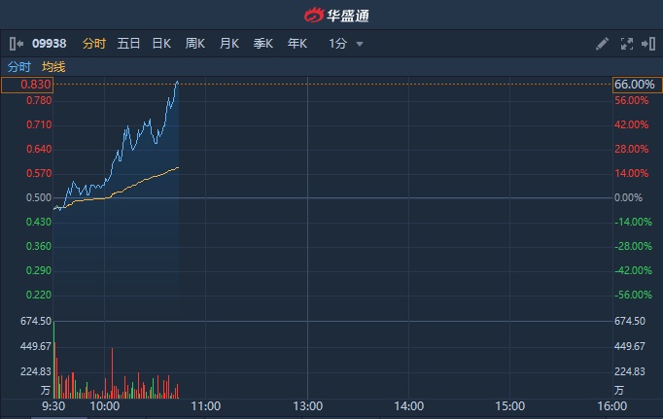Toggle the 均线 average line legend
This screenshot has height=419, width=663.
point(53,67)
